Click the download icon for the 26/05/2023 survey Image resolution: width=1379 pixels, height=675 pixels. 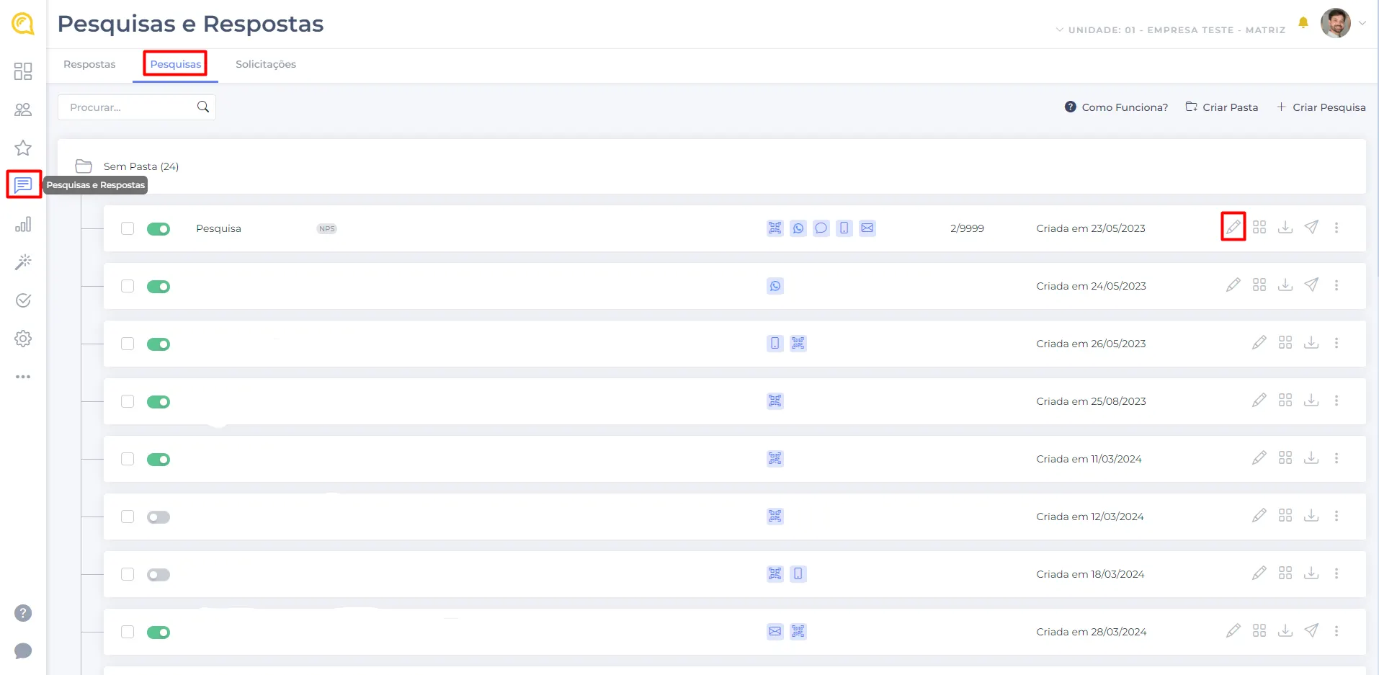(x=1311, y=343)
